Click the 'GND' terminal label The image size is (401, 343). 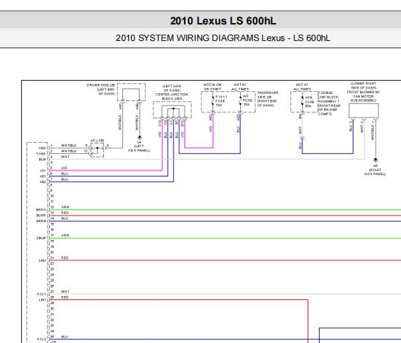42,148
